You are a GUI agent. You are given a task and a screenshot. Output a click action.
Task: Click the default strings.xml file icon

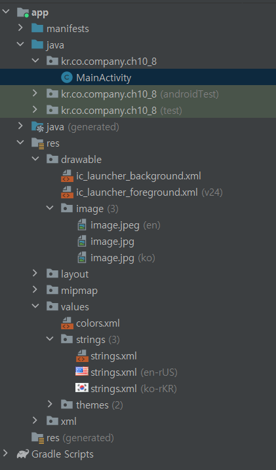(x=82, y=355)
